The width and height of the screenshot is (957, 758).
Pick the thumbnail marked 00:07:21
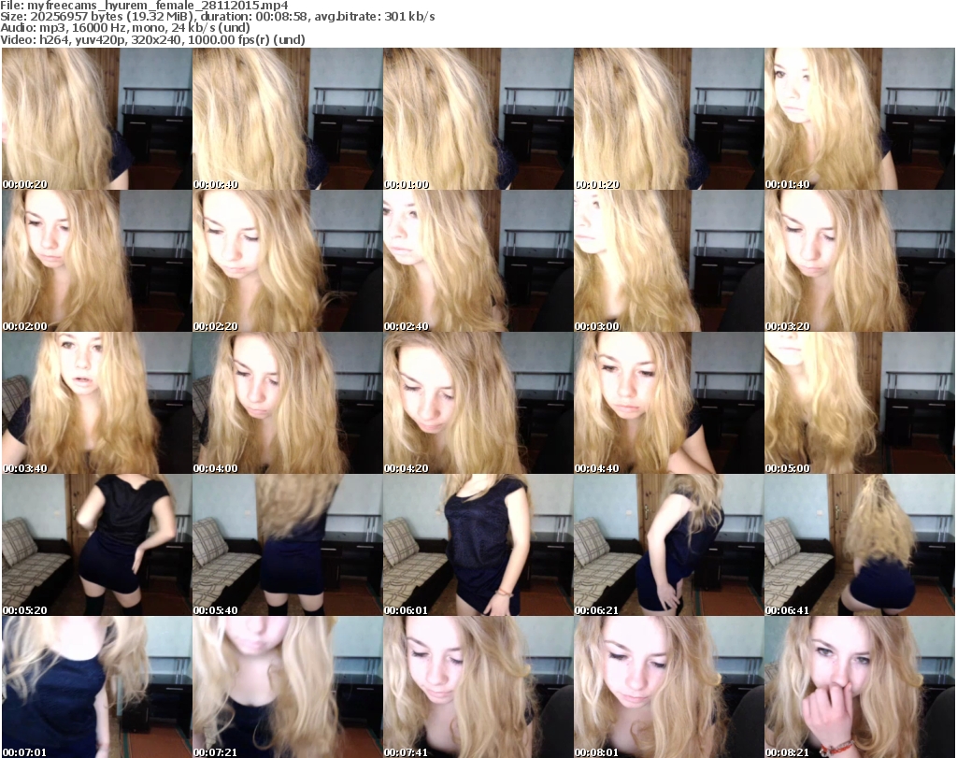(x=288, y=687)
